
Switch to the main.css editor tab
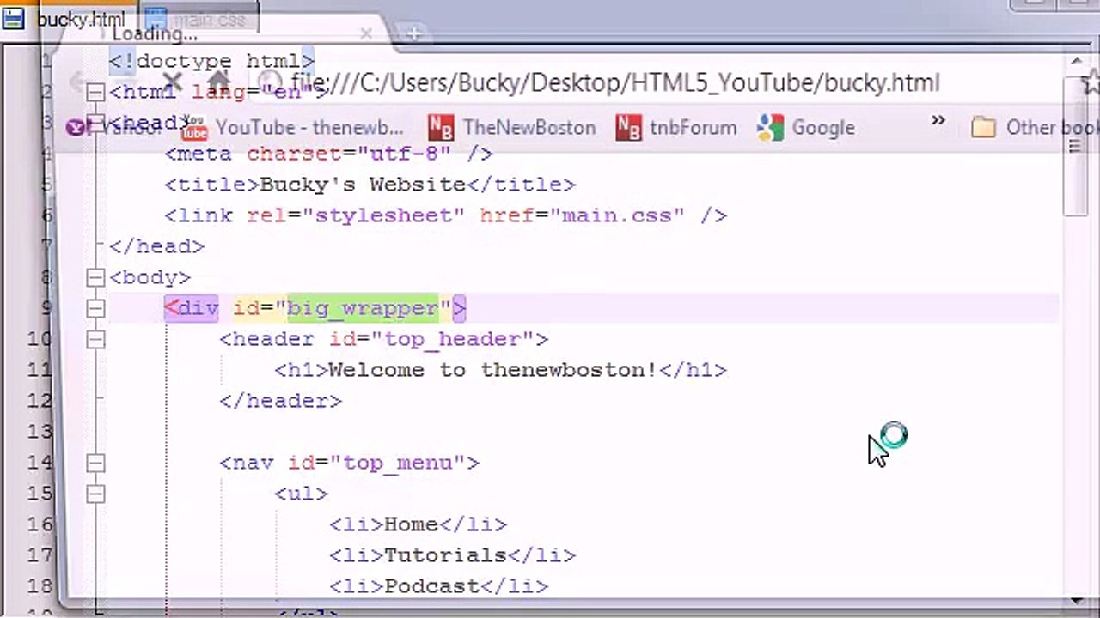click(198, 19)
